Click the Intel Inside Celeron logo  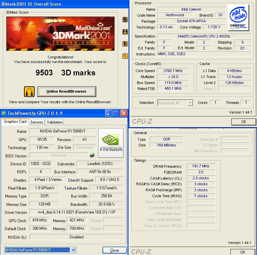[x=238, y=18]
